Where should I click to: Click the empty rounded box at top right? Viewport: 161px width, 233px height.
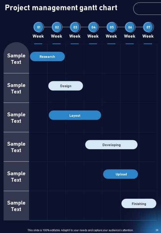pos(147,9)
